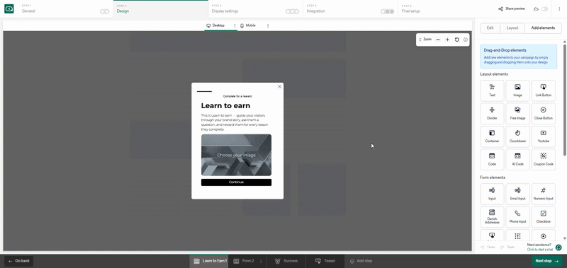Click Redo
The height and width of the screenshot is (268, 567).
507,247
